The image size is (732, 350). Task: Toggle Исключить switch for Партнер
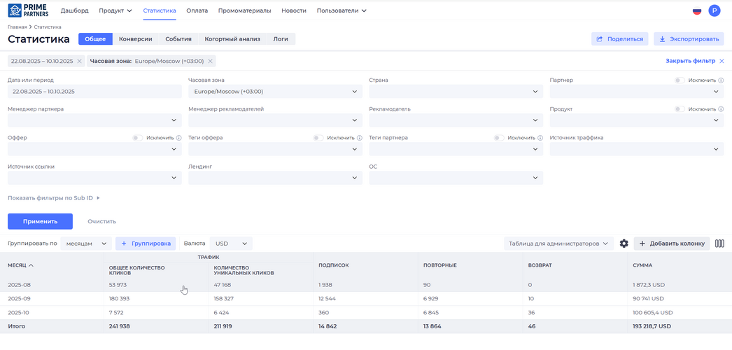tap(679, 80)
